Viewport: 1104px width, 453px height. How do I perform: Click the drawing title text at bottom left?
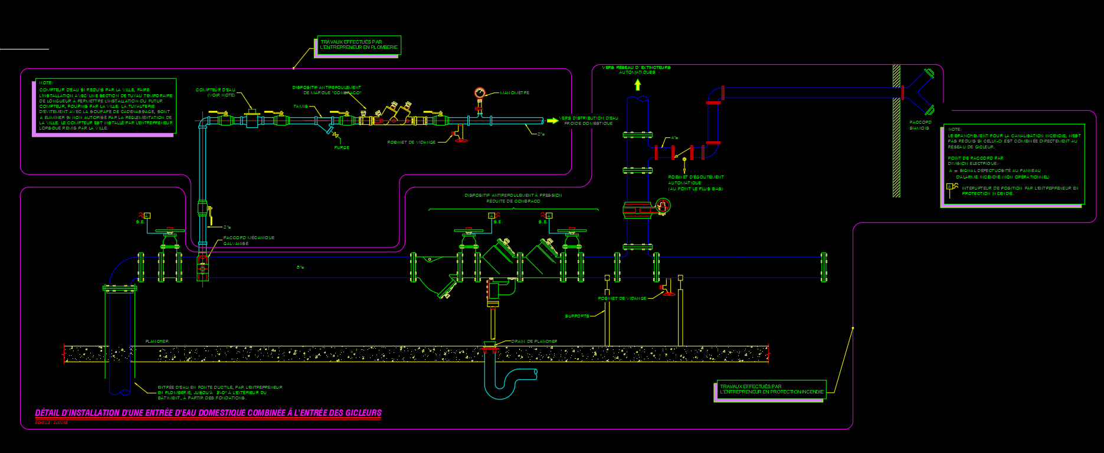pos(208,413)
